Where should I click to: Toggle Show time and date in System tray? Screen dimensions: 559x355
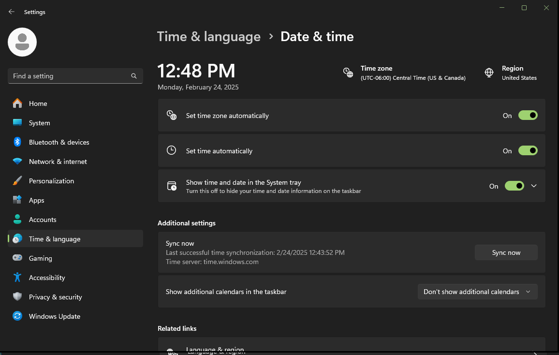pos(514,186)
